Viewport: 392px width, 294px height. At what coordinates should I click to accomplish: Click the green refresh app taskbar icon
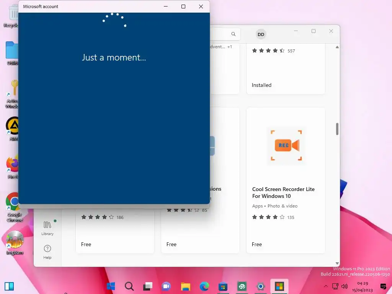point(242,286)
